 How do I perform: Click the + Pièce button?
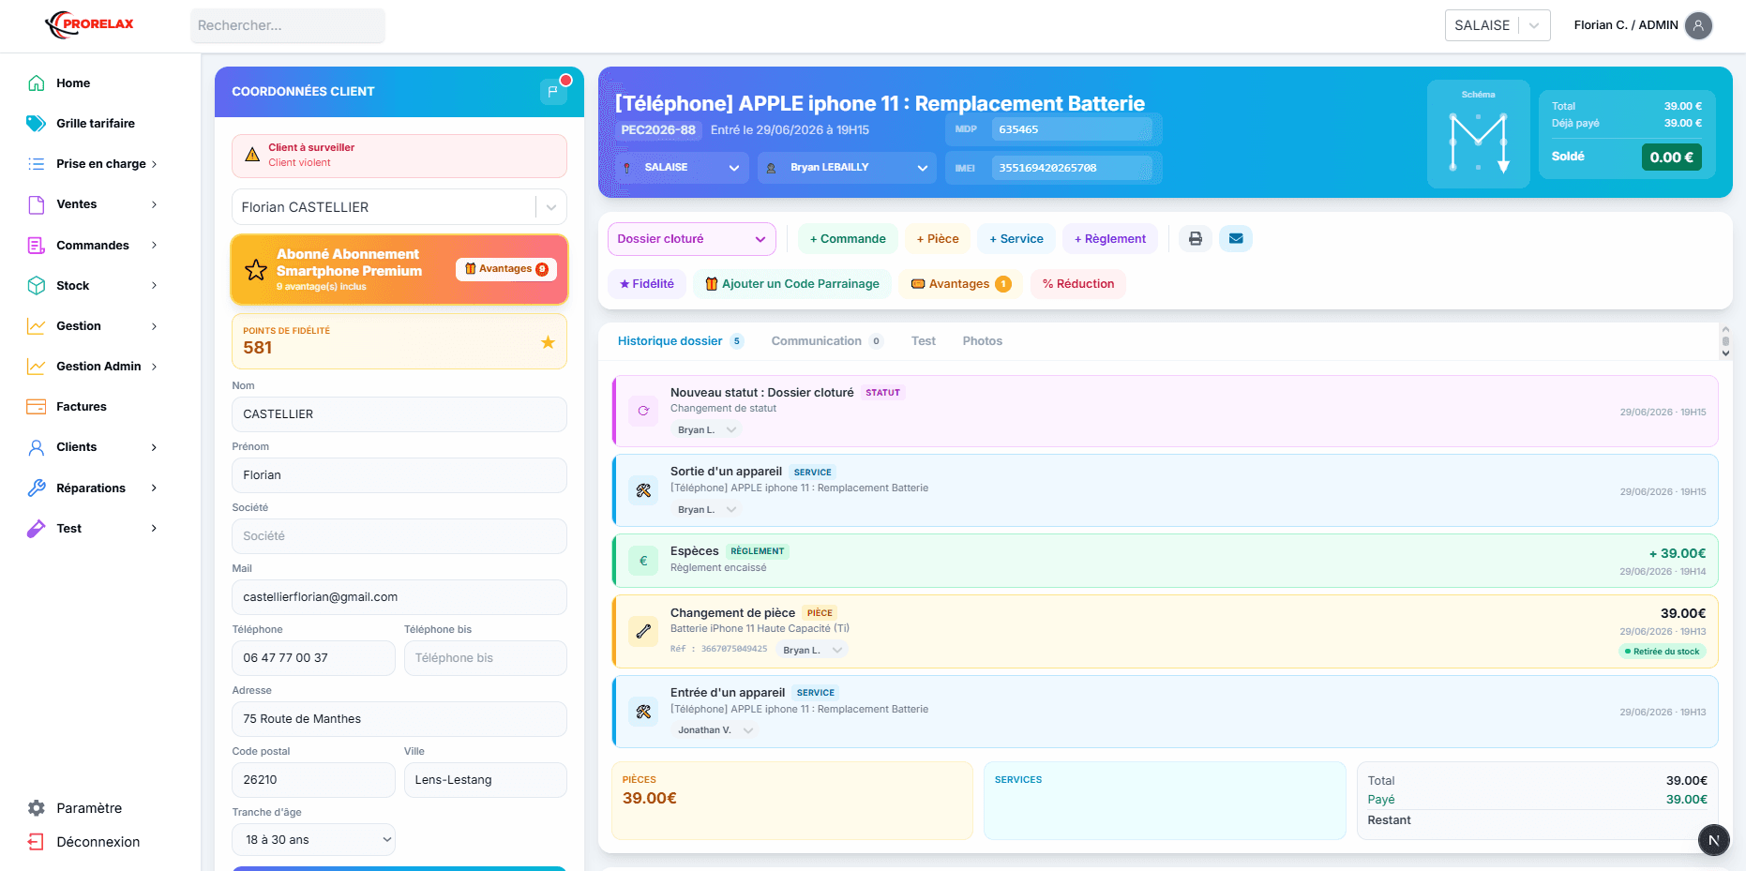point(938,239)
